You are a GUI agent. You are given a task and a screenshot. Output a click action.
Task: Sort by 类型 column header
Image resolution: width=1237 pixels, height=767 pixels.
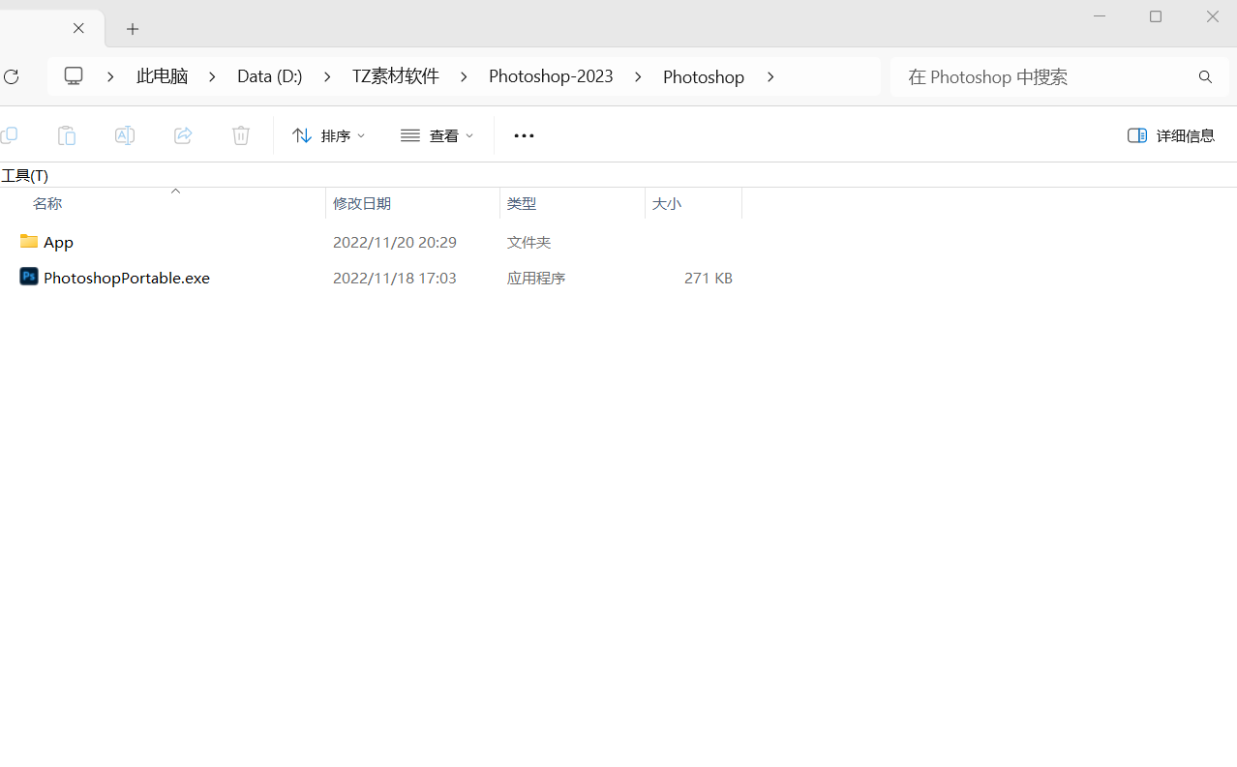(522, 203)
